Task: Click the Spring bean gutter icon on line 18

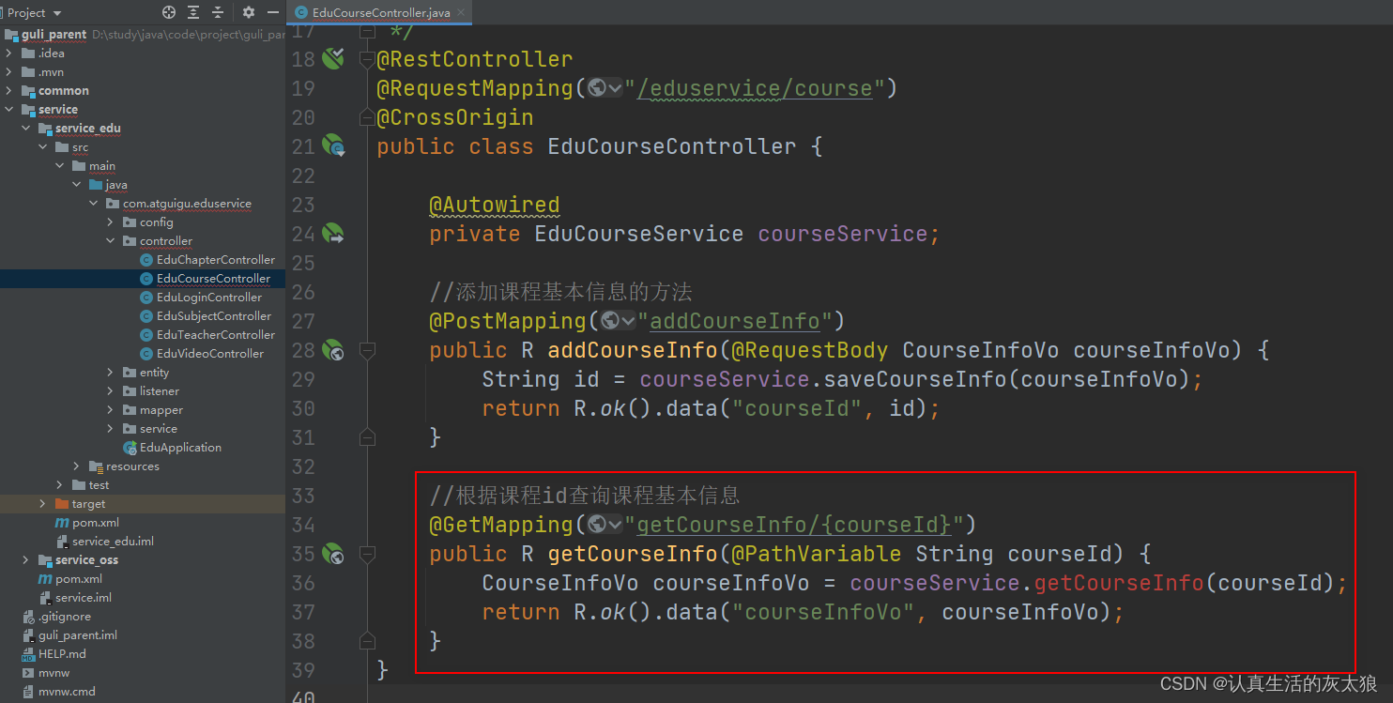Action: coord(333,59)
